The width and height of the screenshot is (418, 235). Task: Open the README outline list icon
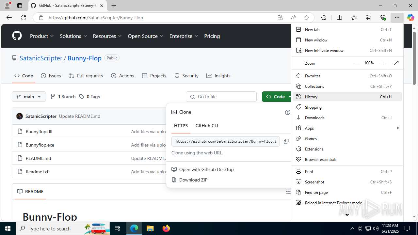click(x=288, y=192)
